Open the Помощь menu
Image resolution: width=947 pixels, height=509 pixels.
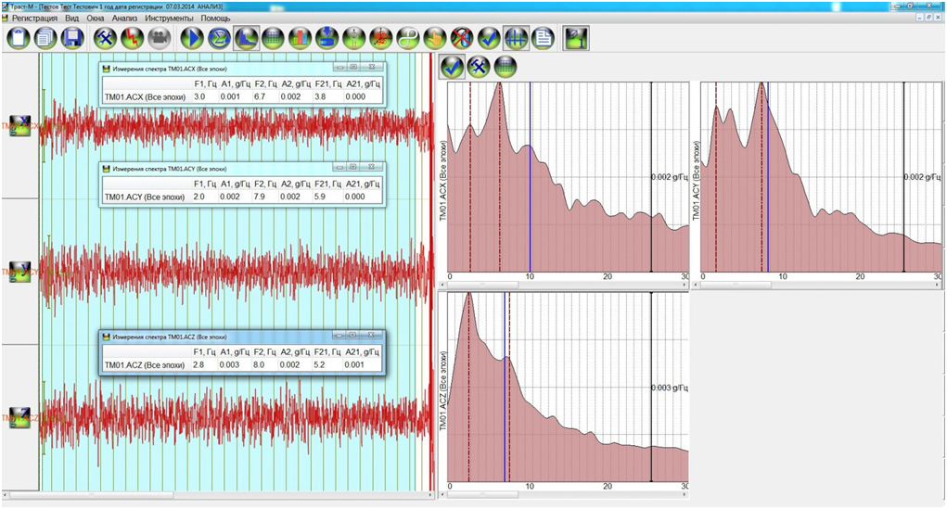[x=216, y=18]
